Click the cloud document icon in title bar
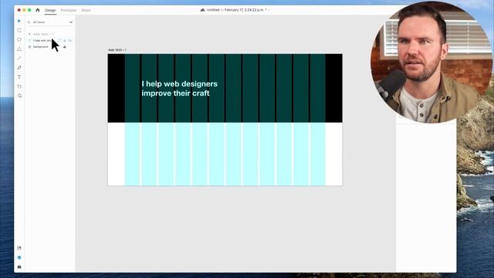This screenshot has width=494, height=278. 202,10
